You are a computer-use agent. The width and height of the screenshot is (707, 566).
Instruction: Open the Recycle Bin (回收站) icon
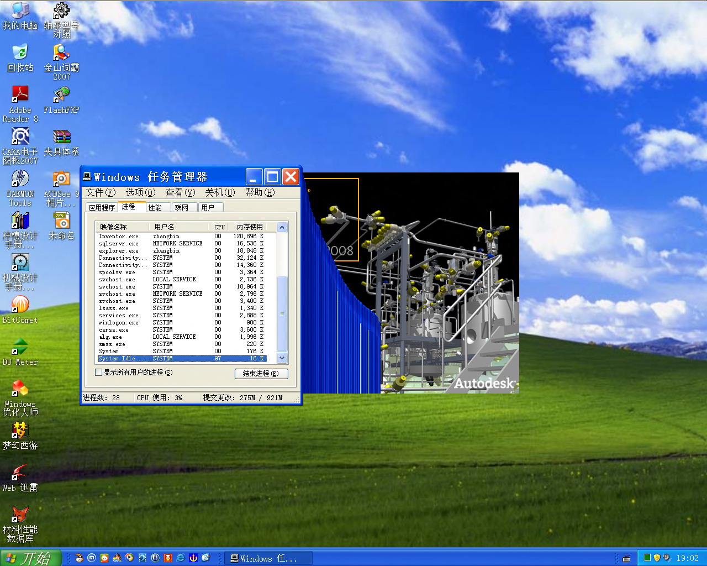coord(20,57)
